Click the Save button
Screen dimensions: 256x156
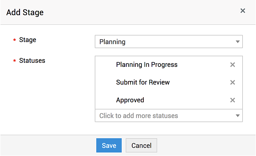pos(109,145)
